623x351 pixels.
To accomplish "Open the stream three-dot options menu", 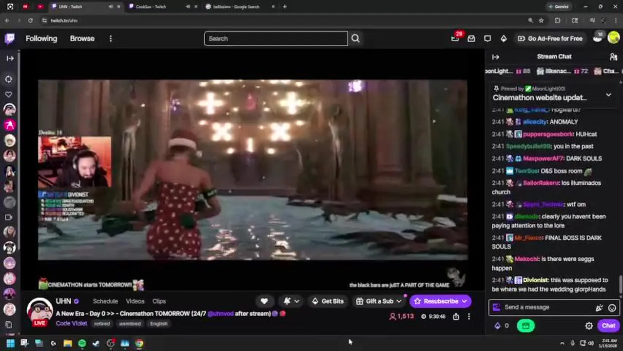I will coord(469,316).
